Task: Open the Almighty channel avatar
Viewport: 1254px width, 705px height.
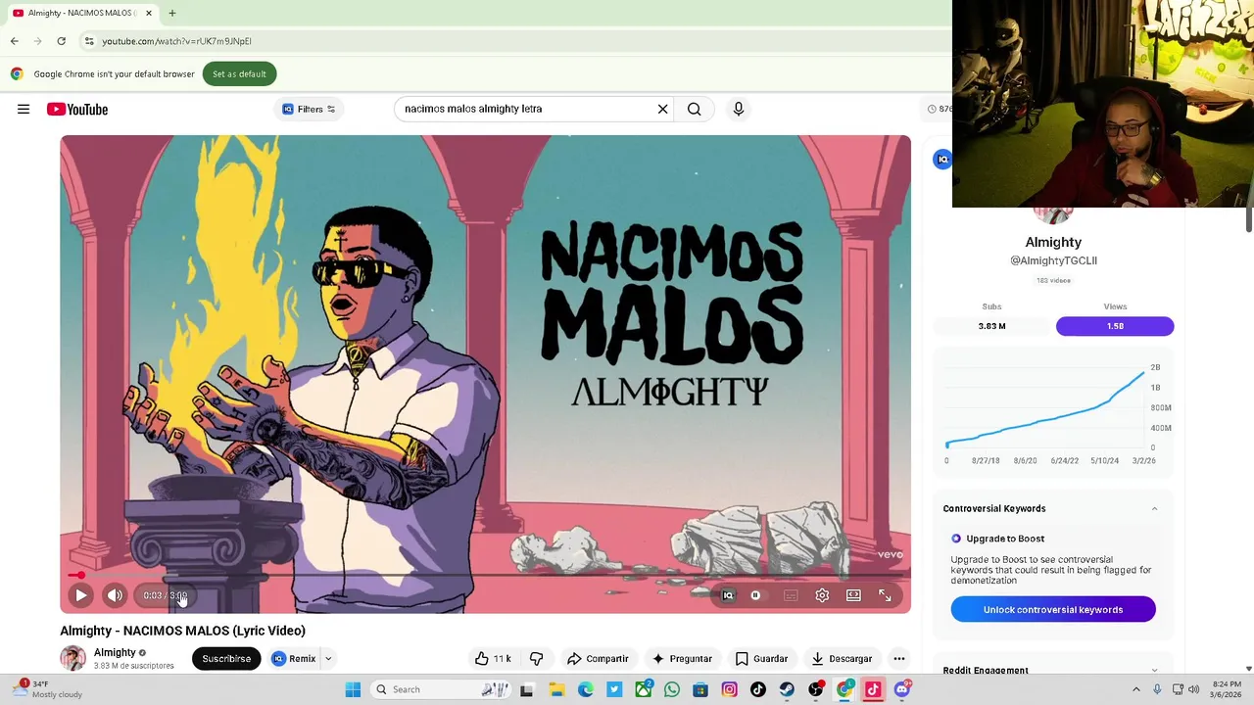Action: 72,658
